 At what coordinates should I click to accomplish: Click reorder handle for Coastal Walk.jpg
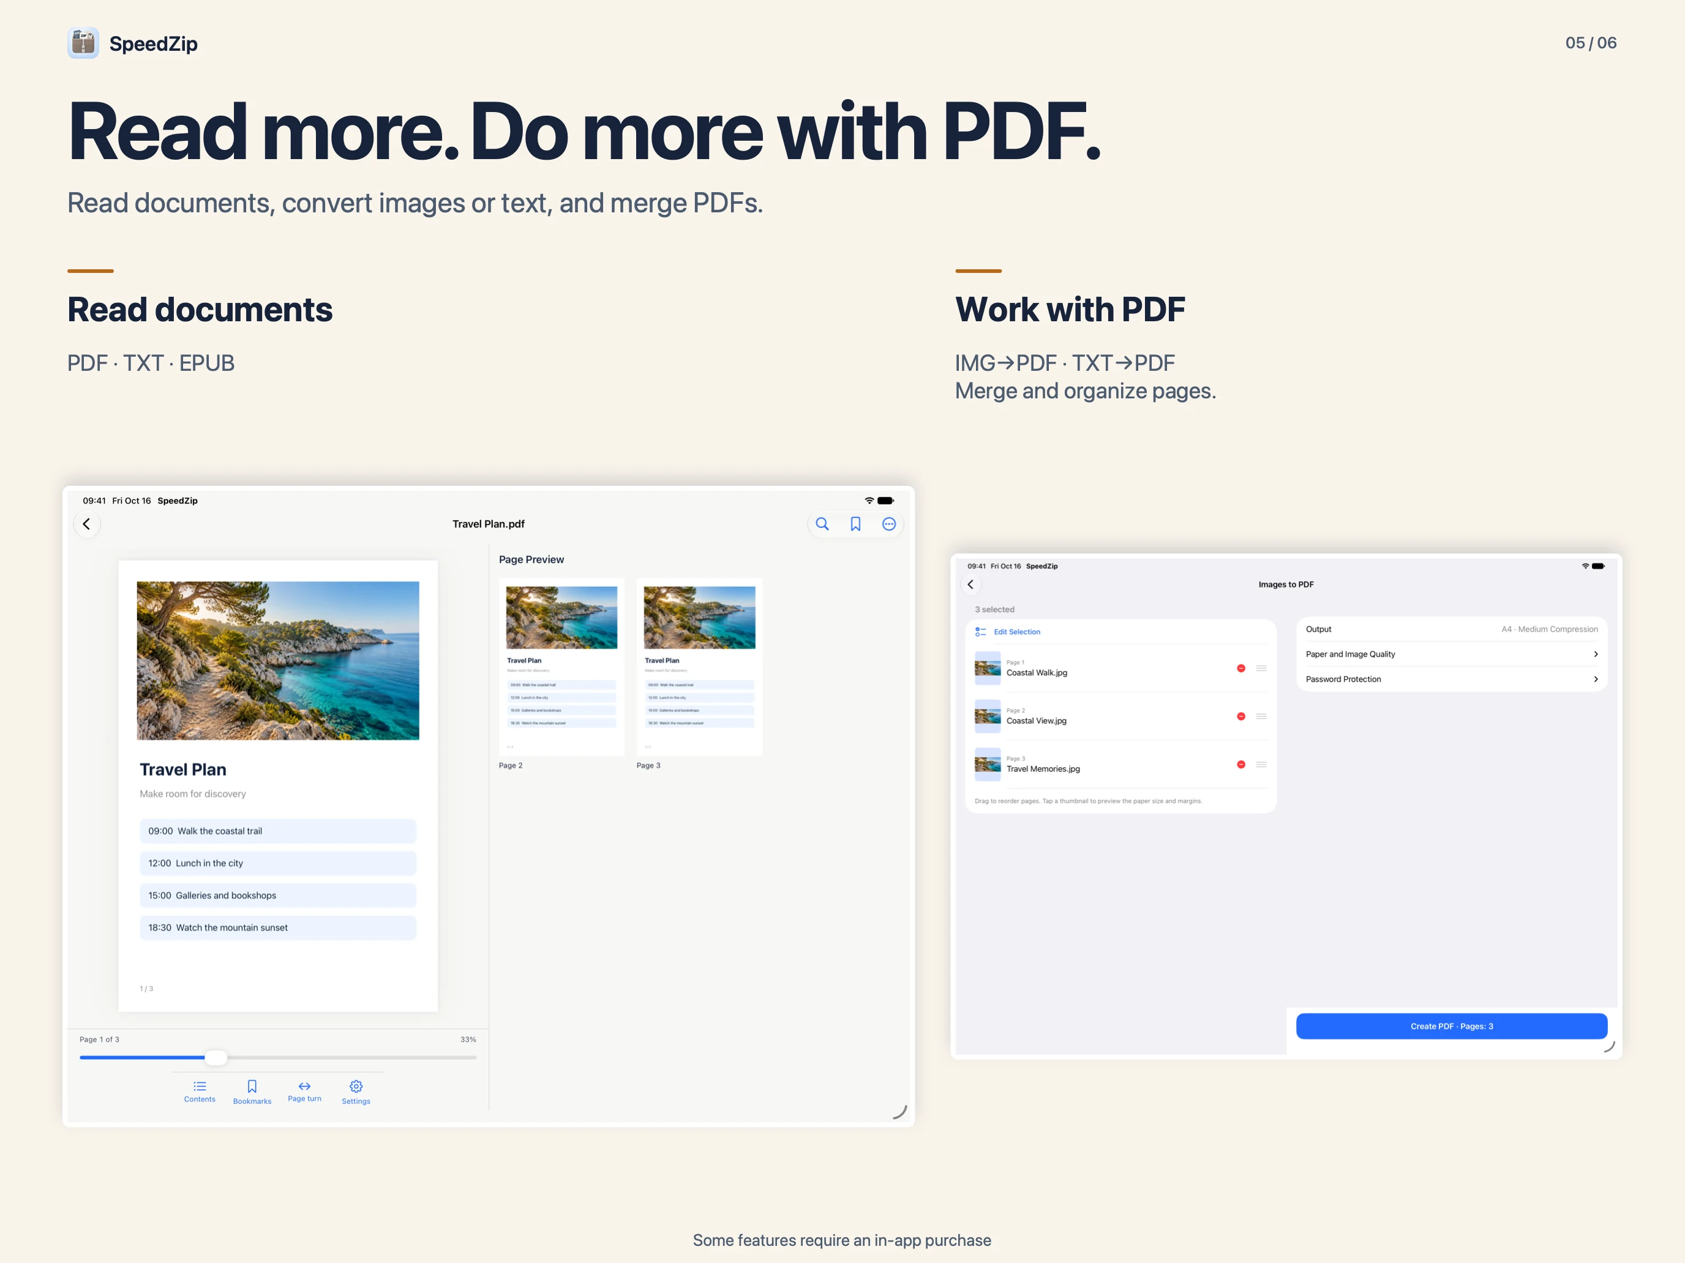pyautogui.click(x=1261, y=668)
